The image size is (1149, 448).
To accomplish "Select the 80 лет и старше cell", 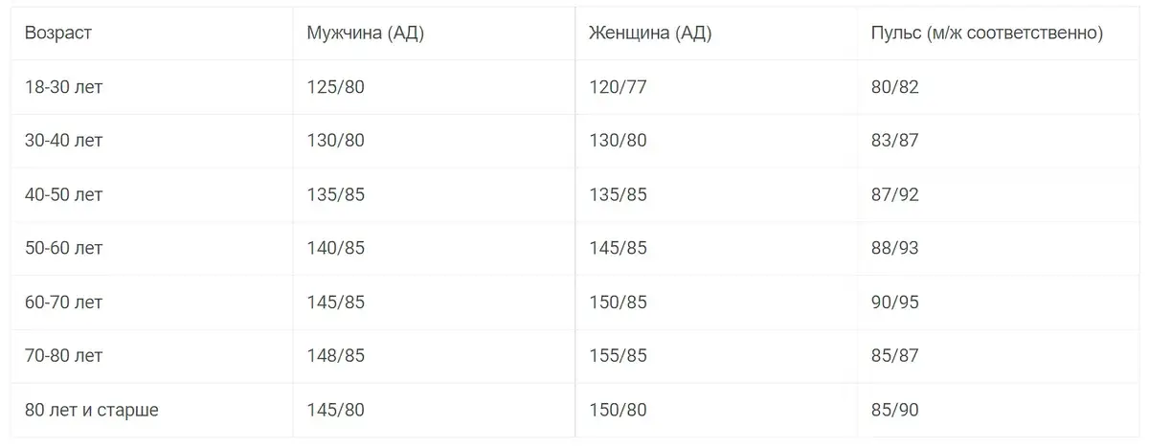I will click(x=92, y=410).
